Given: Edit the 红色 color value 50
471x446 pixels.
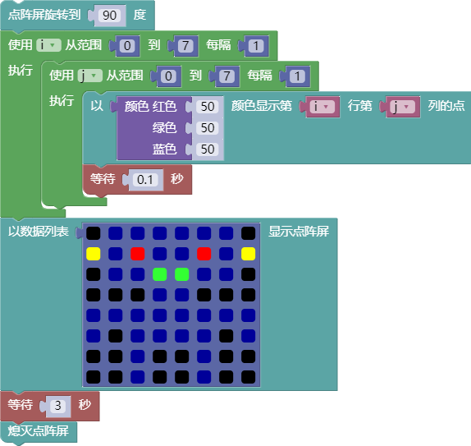Looking at the screenshot, I should click(x=208, y=107).
